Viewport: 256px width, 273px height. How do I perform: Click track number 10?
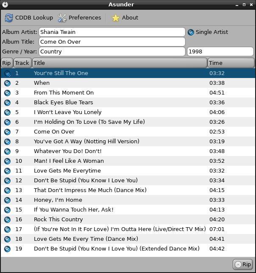[x=19, y=161]
